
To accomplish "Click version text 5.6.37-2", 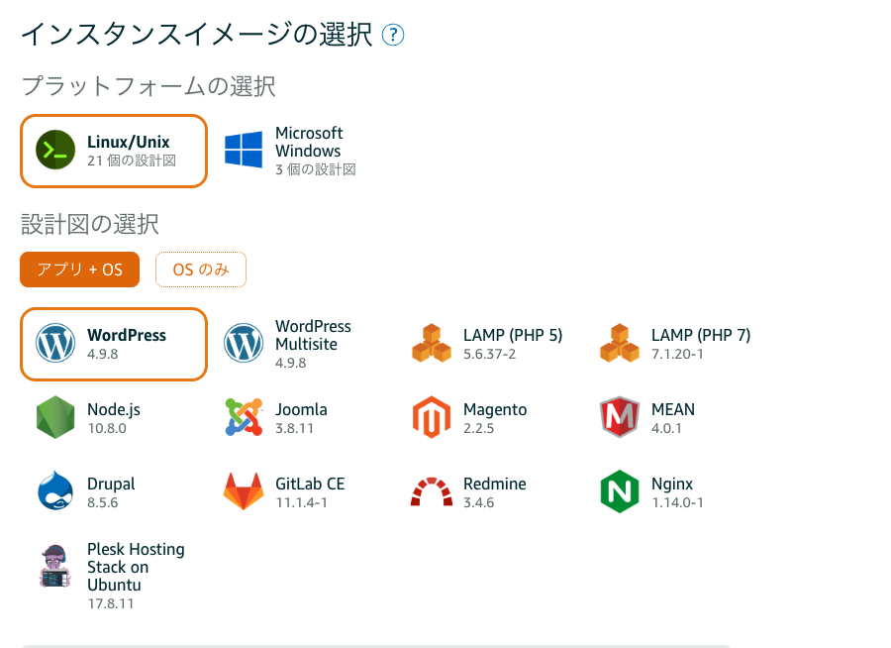I will coord(489,355).
